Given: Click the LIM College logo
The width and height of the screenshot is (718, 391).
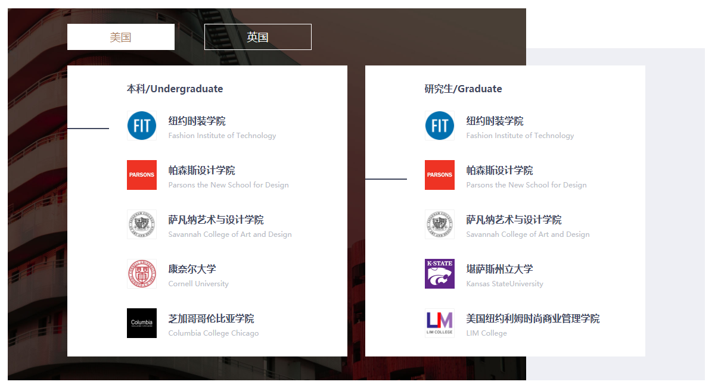Looking at the screenshot, I should pos(440,323).
